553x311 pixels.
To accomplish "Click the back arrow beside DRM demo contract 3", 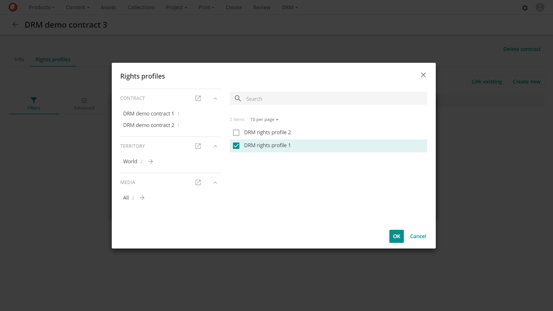I will (15, 24).
